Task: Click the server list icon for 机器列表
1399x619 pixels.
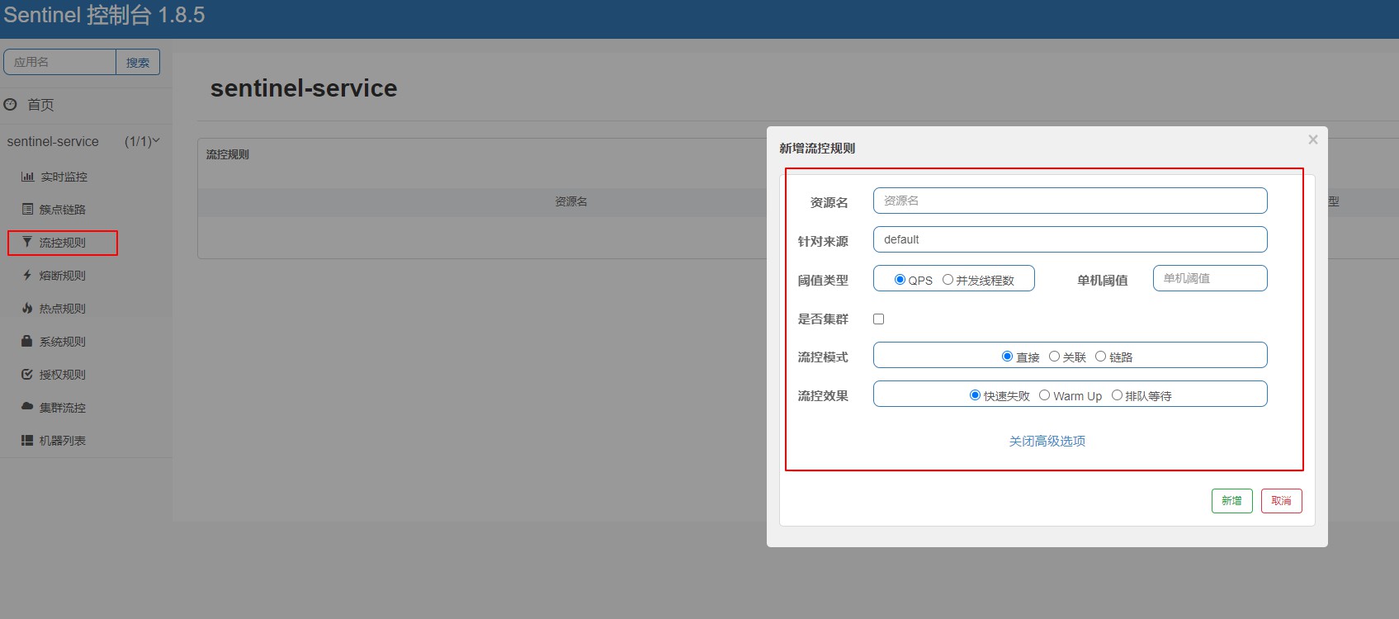Action: pyautogui.click(x=27, y=440)
